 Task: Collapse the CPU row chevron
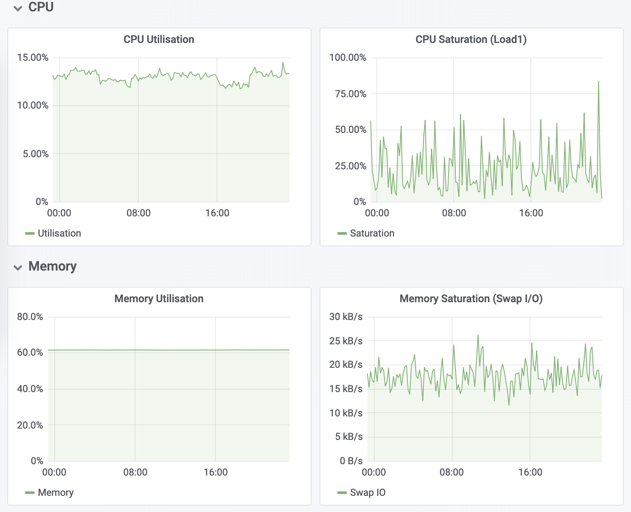[18, 9]
